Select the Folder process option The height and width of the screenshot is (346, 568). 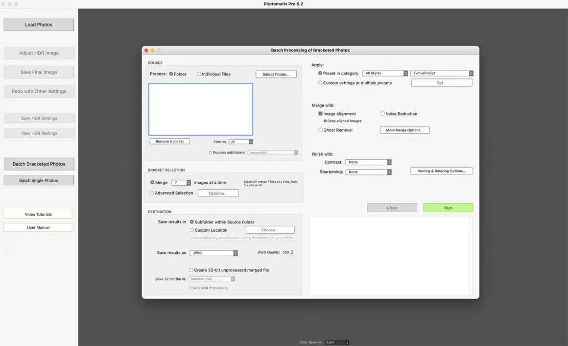click(171, 74)
